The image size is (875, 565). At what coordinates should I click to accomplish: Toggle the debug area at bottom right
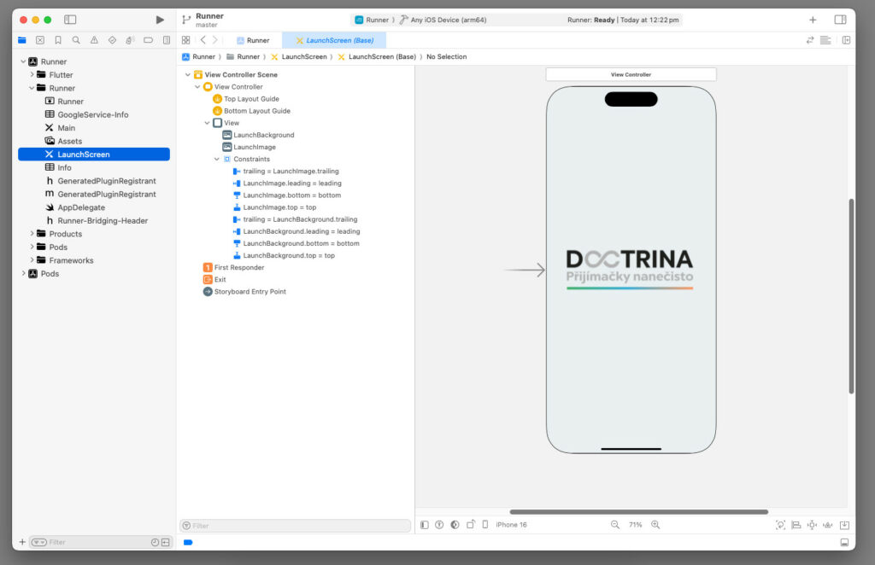point(844,543)
